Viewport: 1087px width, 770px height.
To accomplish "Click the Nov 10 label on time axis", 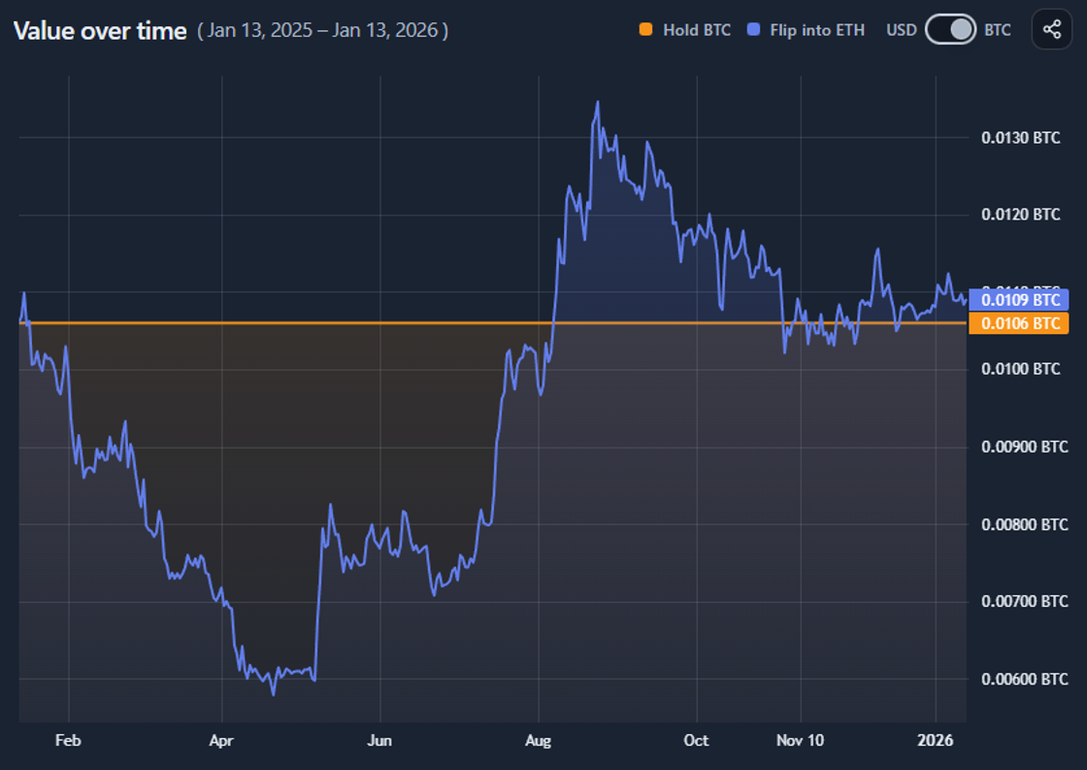I will point(800,740).
